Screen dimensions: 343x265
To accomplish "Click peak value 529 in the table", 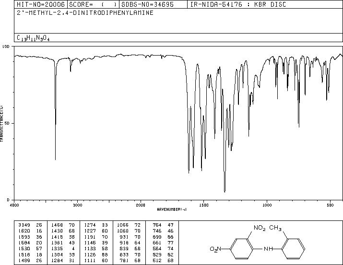I will pos(157,254).
